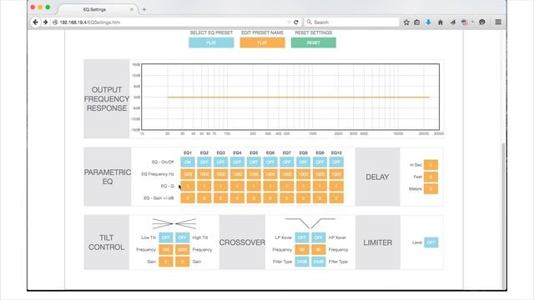Screen dimensions: 534x300
Task: Enable the EQ3 on/off toggle
Action: point(220,162)
